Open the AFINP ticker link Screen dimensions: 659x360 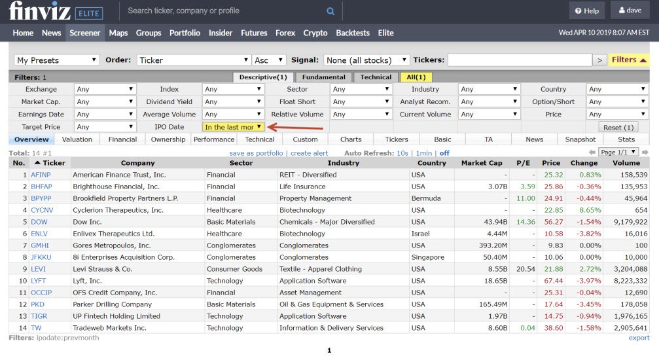coord(41,175)
